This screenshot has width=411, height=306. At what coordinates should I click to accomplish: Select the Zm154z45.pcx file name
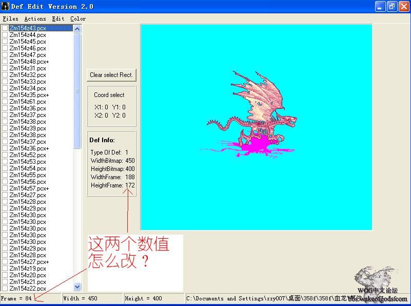pyautogui.click(x=28, y=42)
